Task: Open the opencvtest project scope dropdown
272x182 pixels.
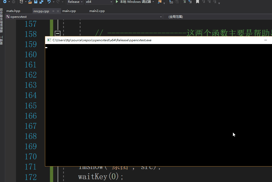Action: coord(84,17)
